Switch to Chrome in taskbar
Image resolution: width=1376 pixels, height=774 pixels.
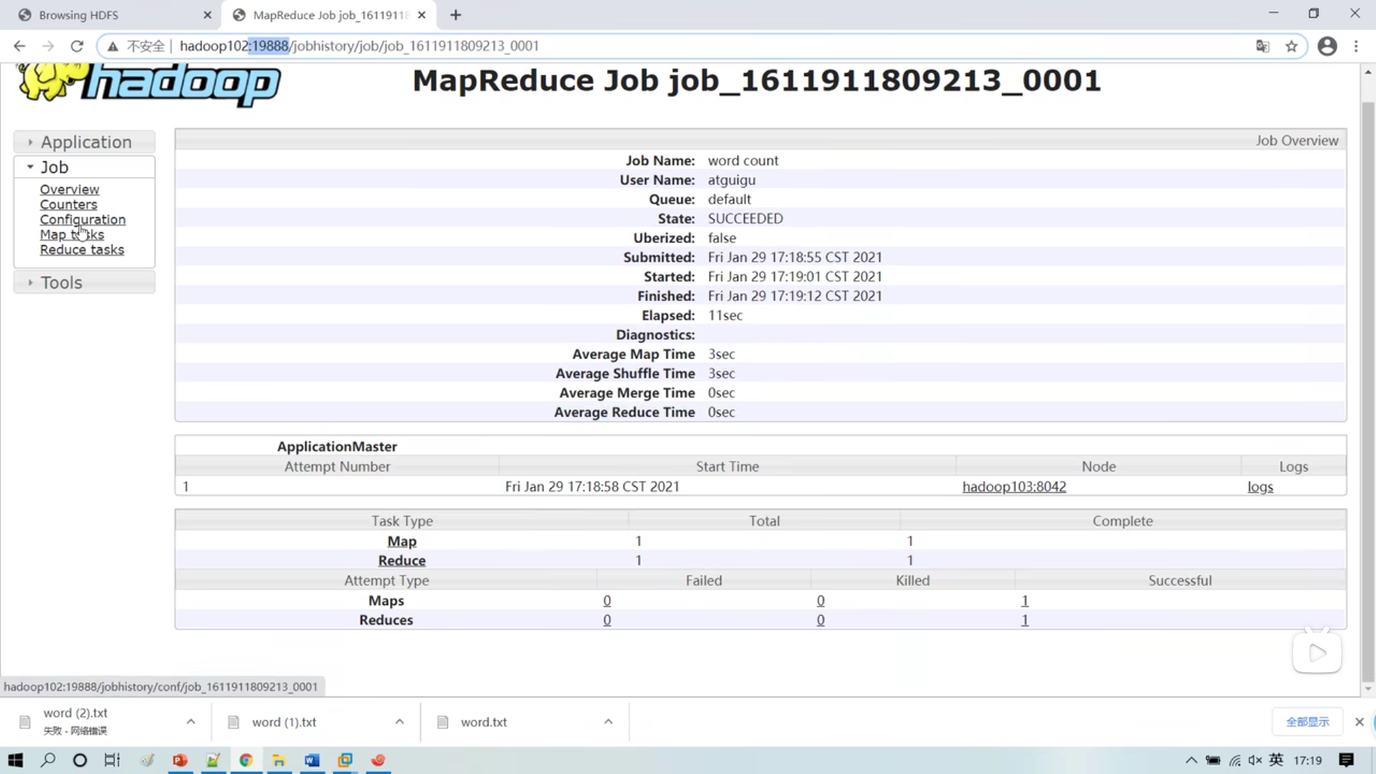click(x=246, y=760)
